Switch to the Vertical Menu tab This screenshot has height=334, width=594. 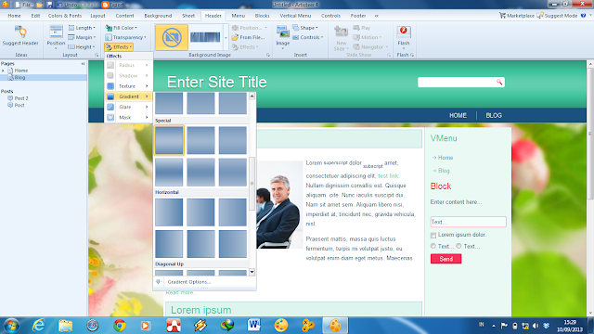coord(295,16)
